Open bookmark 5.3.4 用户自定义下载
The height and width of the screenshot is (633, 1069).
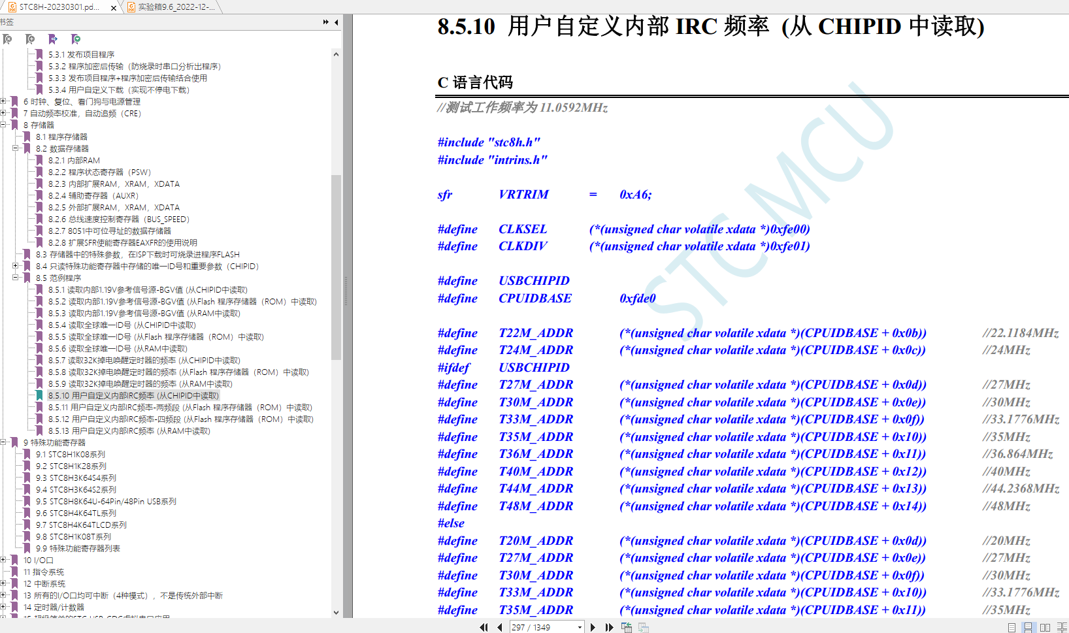pos(119,89)
